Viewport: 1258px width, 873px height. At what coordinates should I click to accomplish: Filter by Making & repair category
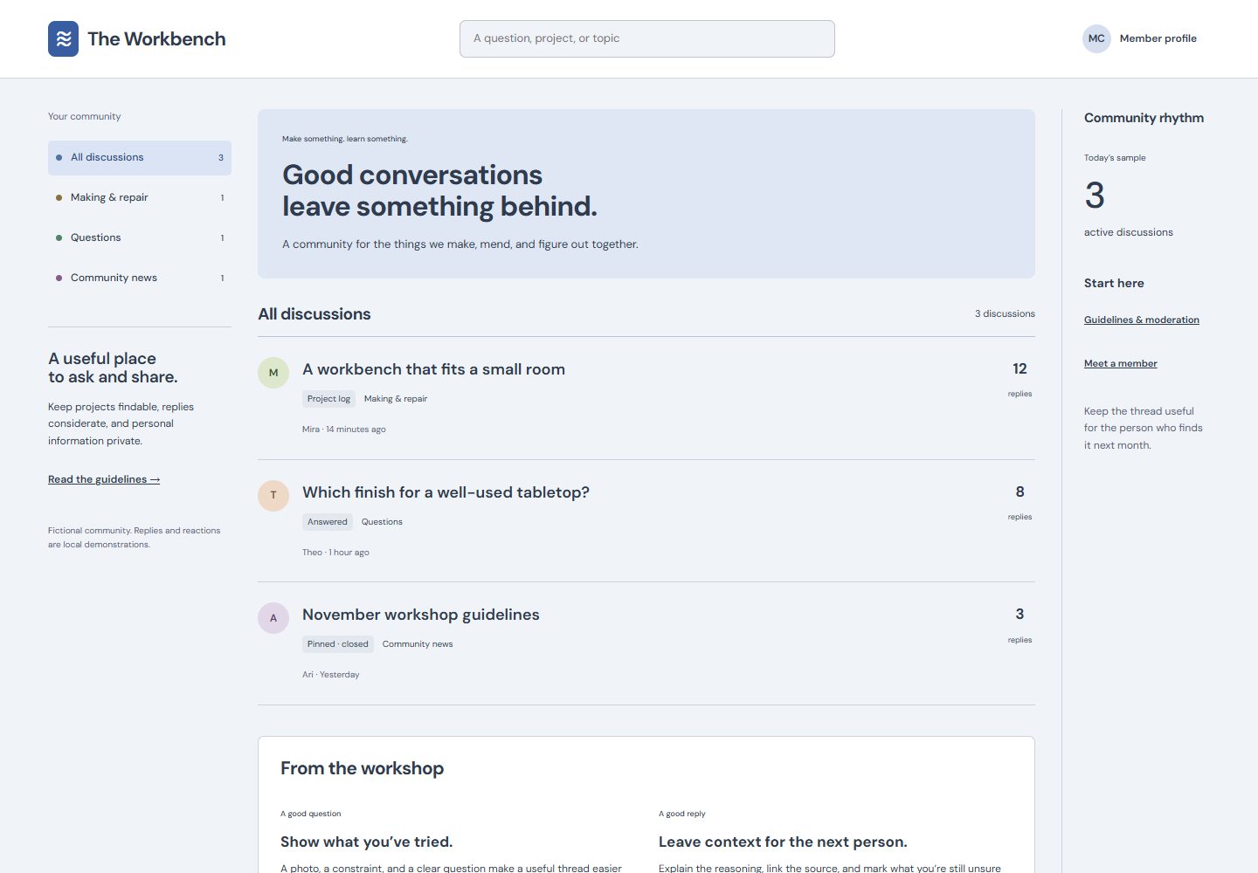coord(140,197)
